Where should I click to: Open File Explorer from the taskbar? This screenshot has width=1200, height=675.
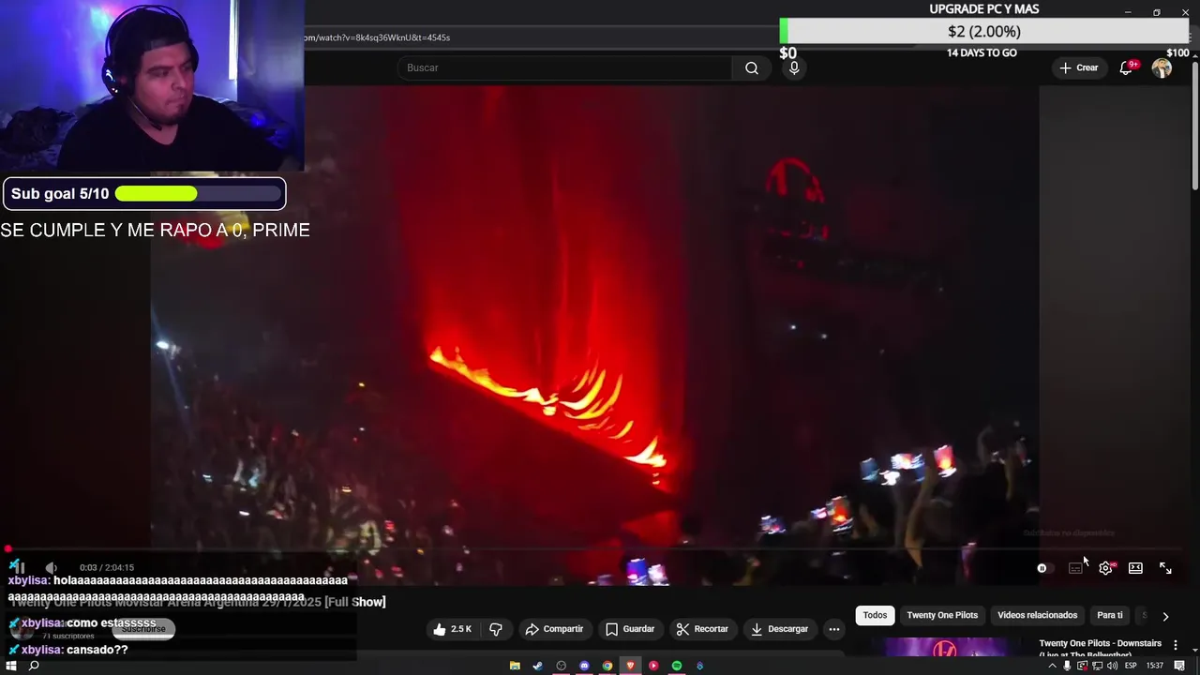[515, 666]
